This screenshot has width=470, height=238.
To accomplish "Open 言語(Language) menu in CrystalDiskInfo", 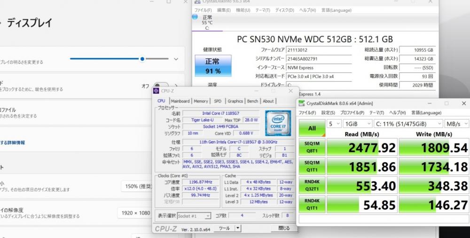I will 337,10.
